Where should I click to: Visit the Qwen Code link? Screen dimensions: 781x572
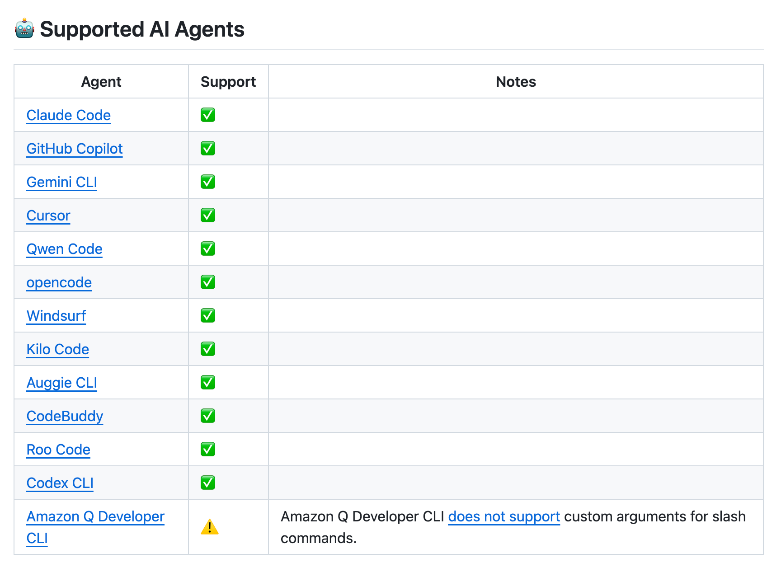click(65, 249)
